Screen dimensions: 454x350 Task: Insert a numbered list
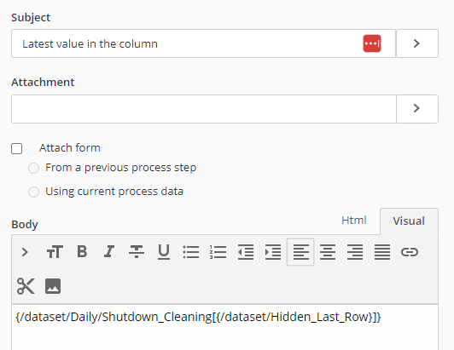tap(218, 252)
